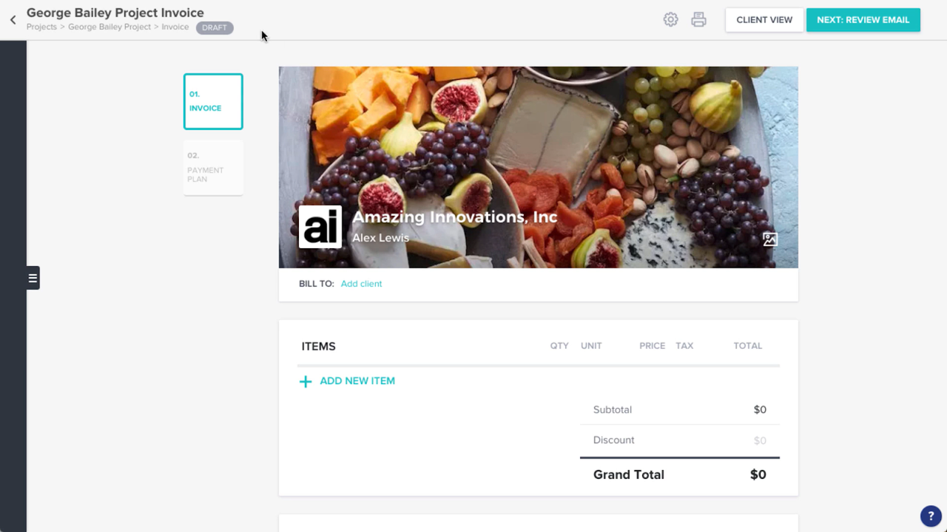Click the Amazing Innovations, Inc company name
The image size is (947, 532).
click(454, 217)
